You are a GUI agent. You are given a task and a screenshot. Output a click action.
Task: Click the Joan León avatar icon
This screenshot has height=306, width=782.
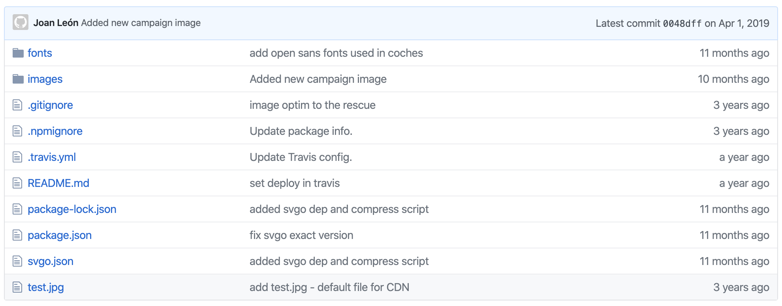(x=21, y=22)
